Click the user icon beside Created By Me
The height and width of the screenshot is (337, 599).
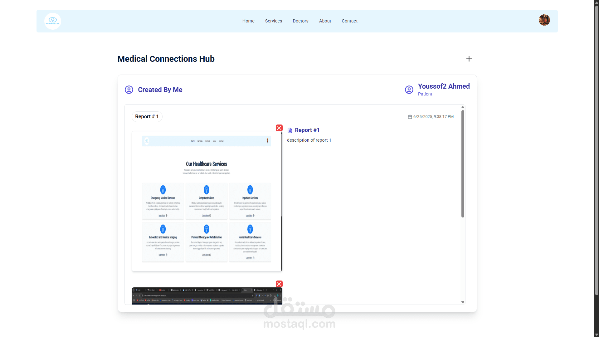point(129,90)
